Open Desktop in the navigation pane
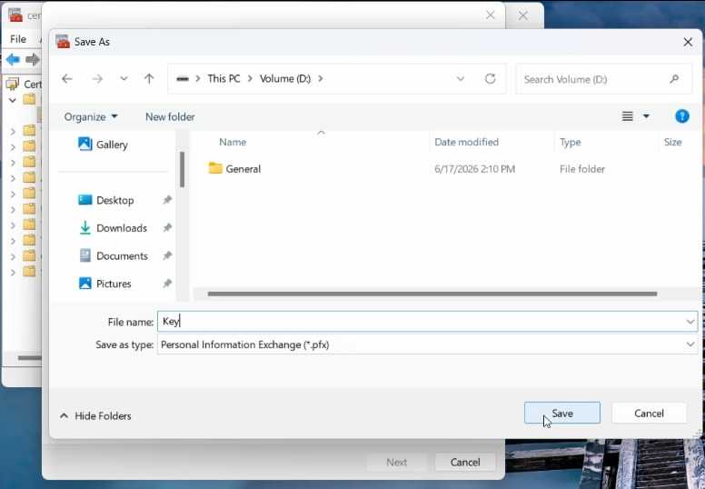Viewport: 705px width, 489px height. point(106,200)
